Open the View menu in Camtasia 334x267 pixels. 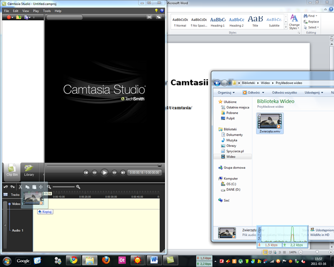26,11
